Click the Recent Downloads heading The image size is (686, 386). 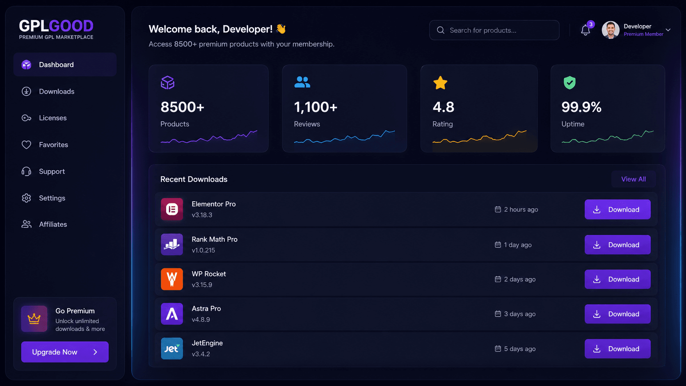pos(194,179)
